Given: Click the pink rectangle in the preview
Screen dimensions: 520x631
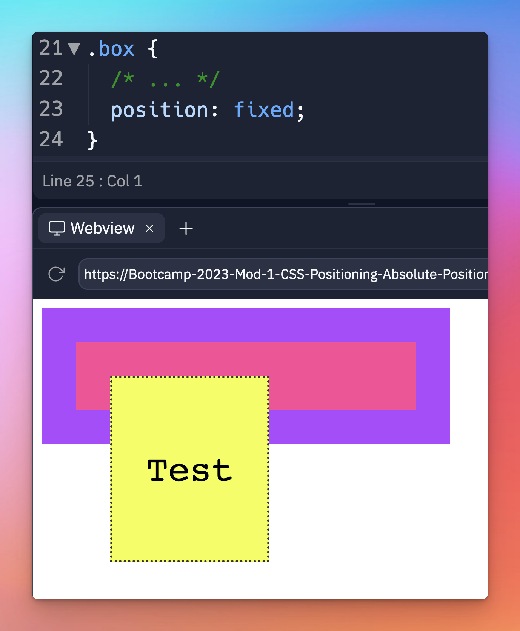Looking at the screenshot, I should [340, 376].
